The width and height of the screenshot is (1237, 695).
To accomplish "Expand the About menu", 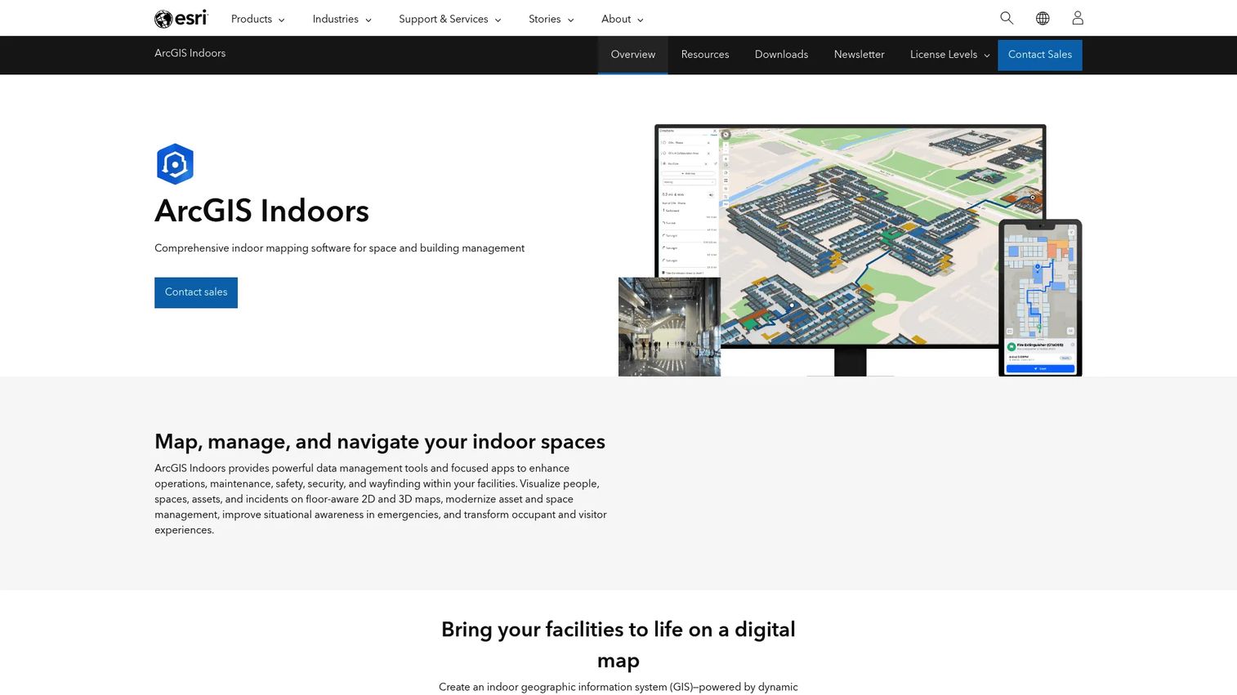I will tap(623, 19).
